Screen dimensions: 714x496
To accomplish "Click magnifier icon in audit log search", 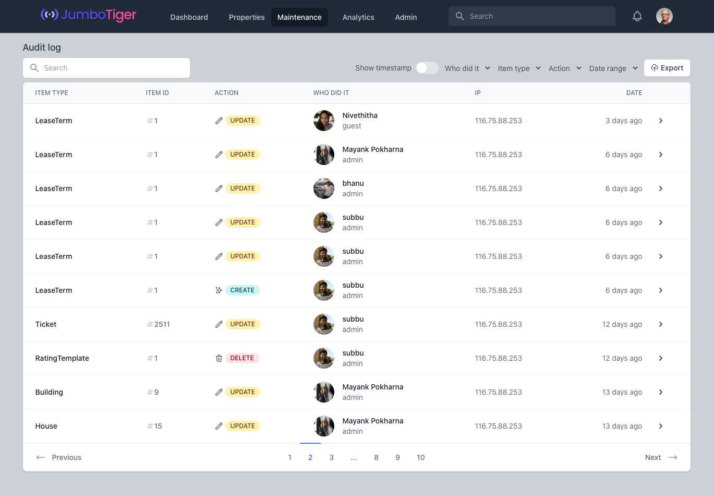I will pos(34,68).
